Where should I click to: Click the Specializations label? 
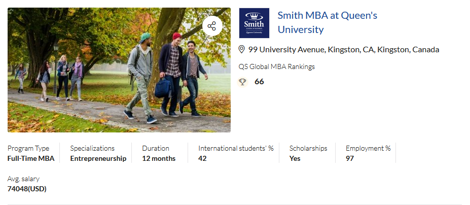point(92,148)
